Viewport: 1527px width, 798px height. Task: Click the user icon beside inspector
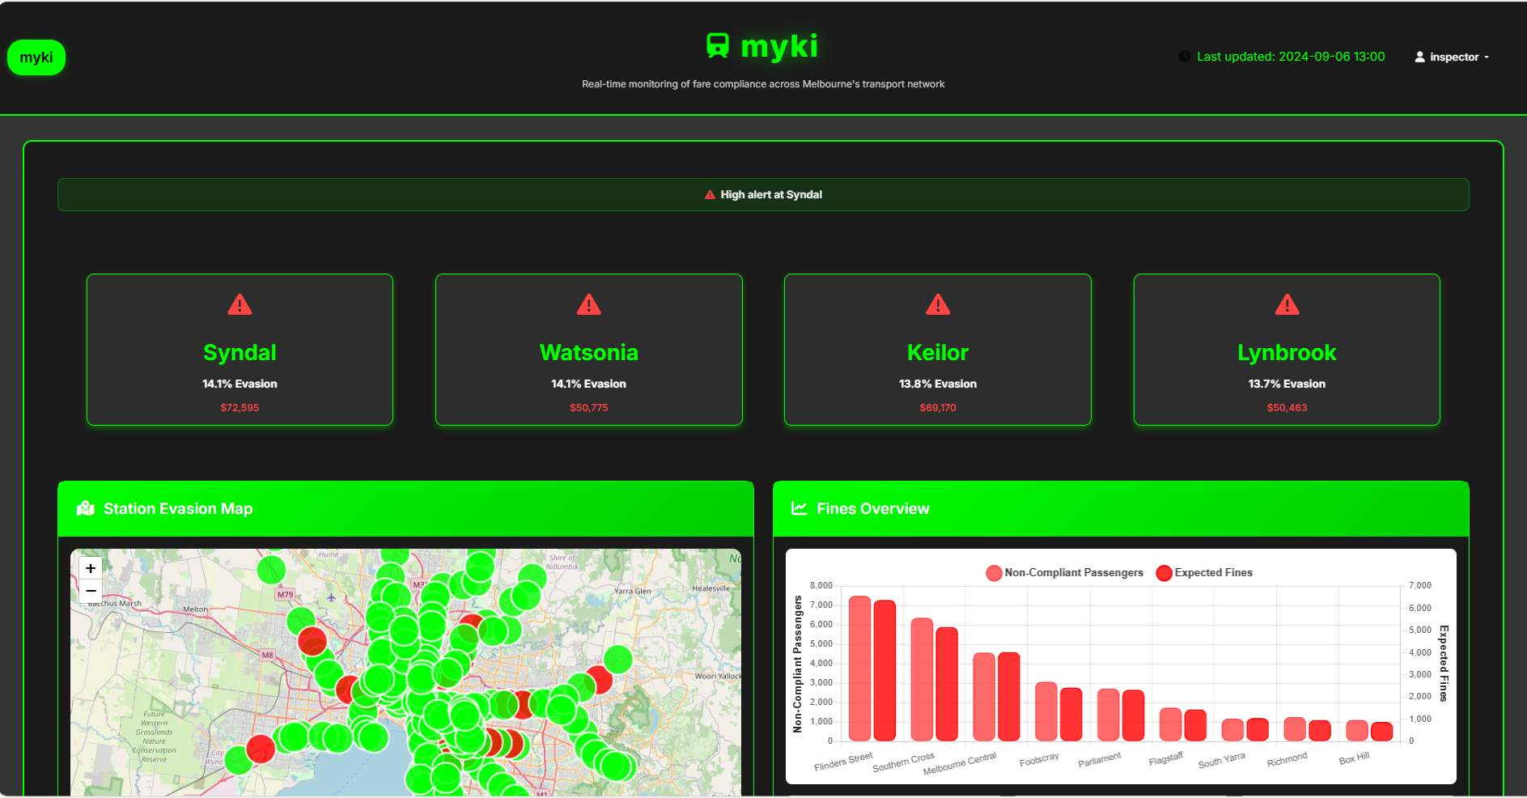click(1419, 57)
